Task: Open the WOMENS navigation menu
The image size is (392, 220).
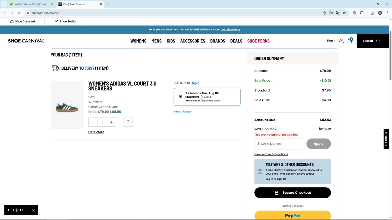Action: (x=138, y=41)
